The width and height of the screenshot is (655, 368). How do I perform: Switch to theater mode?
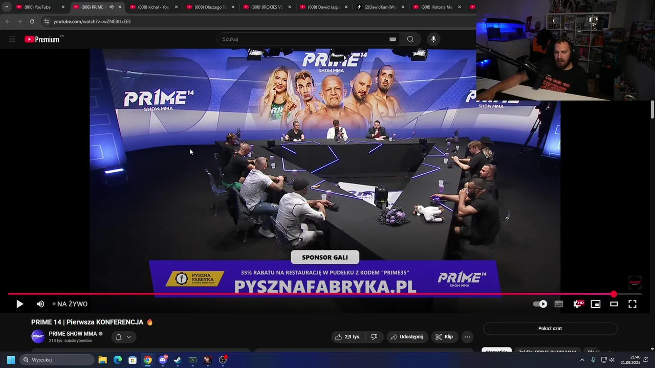(x=614, y=304)
